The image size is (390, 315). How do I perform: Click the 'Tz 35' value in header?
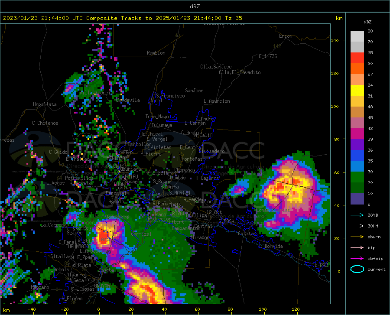pyautogui.click(x=233, y=18)
